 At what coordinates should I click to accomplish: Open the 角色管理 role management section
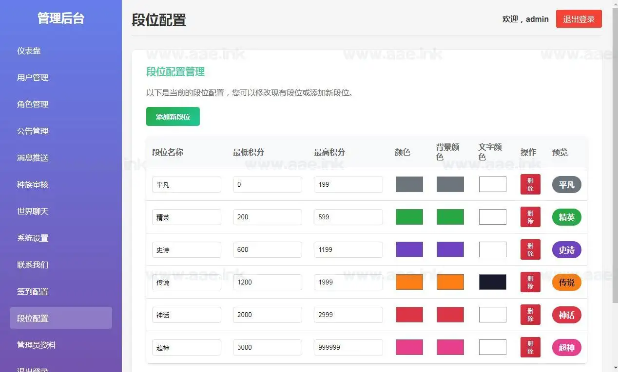coord(33,104)
